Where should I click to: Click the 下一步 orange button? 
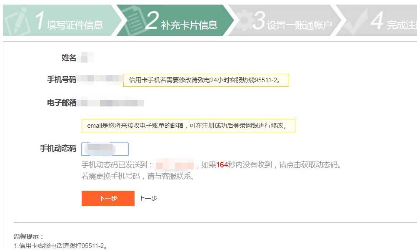(107, 199)
